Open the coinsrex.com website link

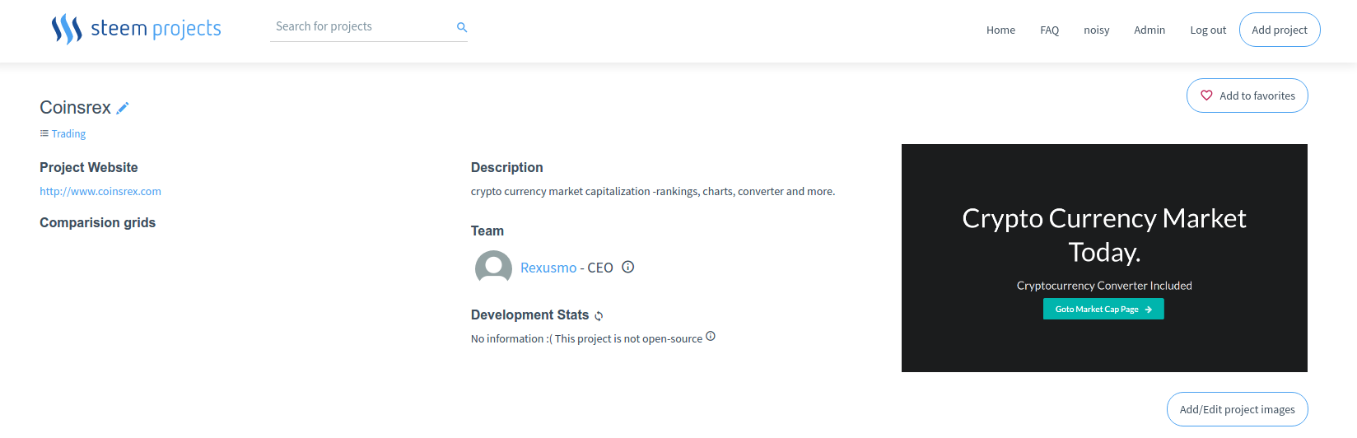point(100,191)
